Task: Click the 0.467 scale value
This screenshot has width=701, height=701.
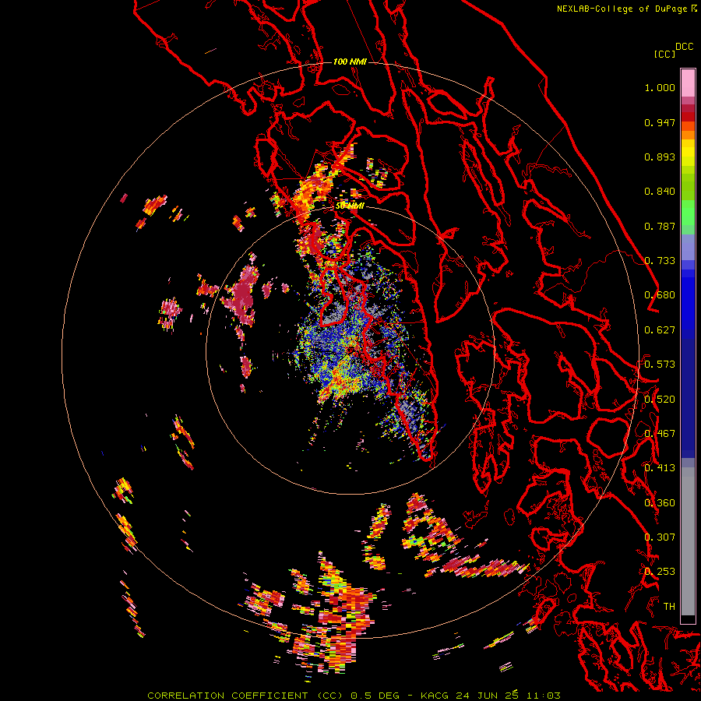Action: 660,434
